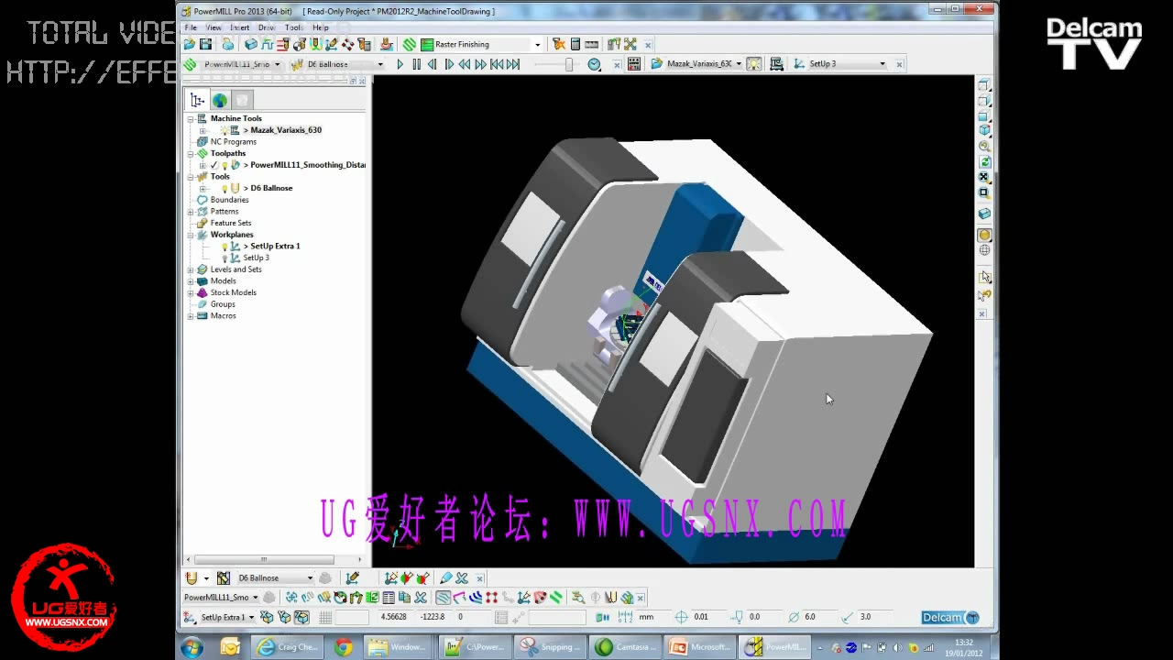The width and height of the screenshot is (1173, 660).
Task: Open Mazak_Variaxis_630 machine dropdown
Action: pyautogui.click(x=738, y=64)
